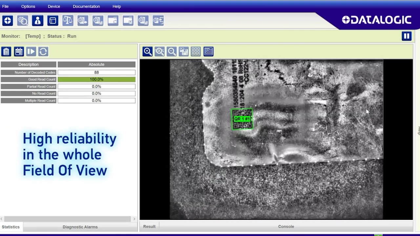Switch to the Diagnostic Alarms tab
Screen dimensions: 420x236
coord(80,227)
